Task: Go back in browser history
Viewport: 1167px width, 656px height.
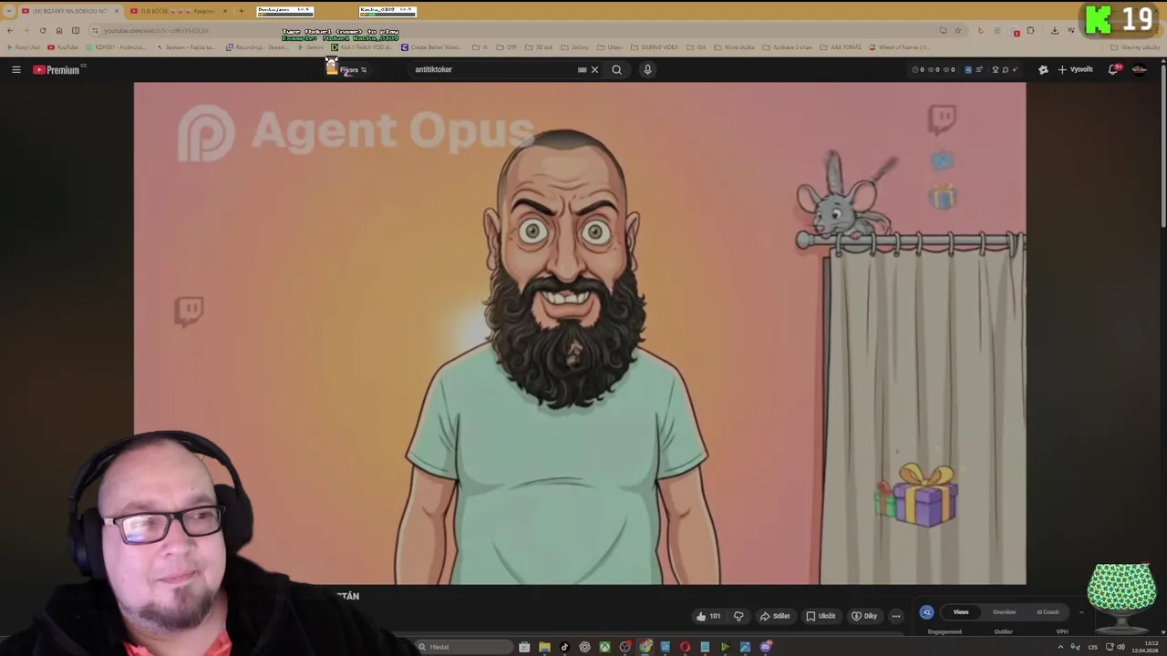Action: coord(10,30)
